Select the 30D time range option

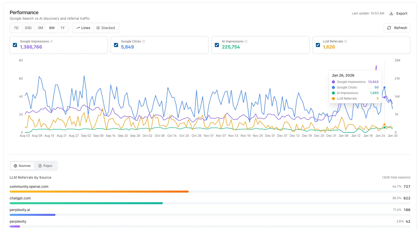tap(28, 28)
